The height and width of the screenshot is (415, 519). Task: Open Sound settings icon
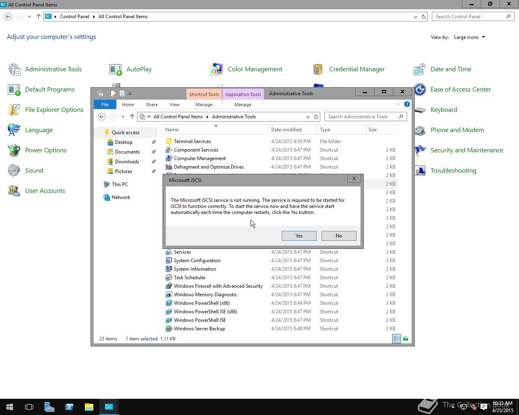point(14,171)
